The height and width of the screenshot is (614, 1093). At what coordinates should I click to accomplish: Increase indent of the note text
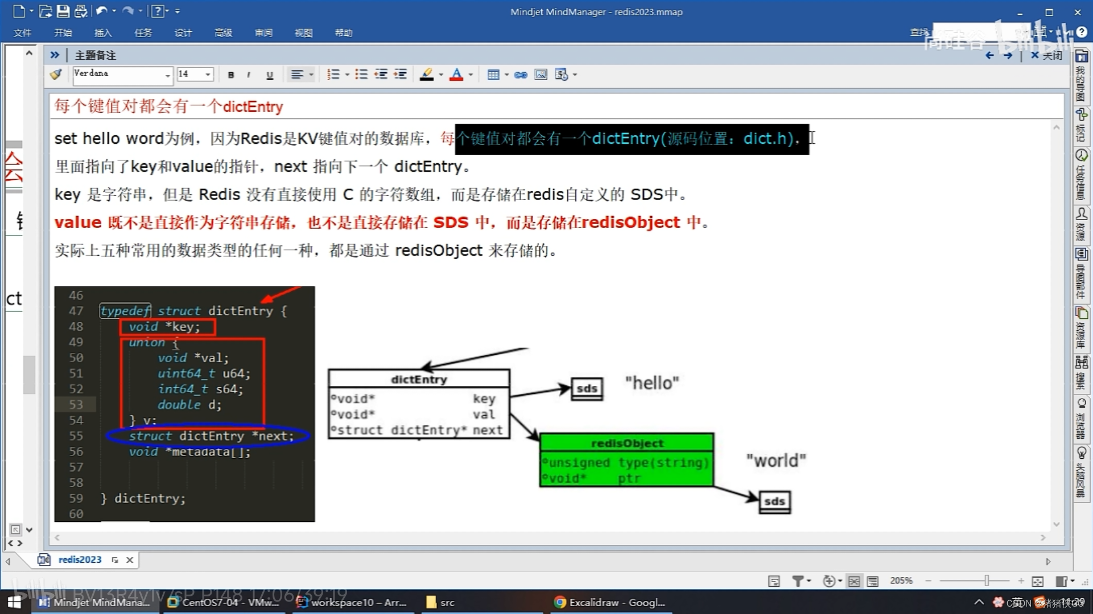(x=401, y=74)
